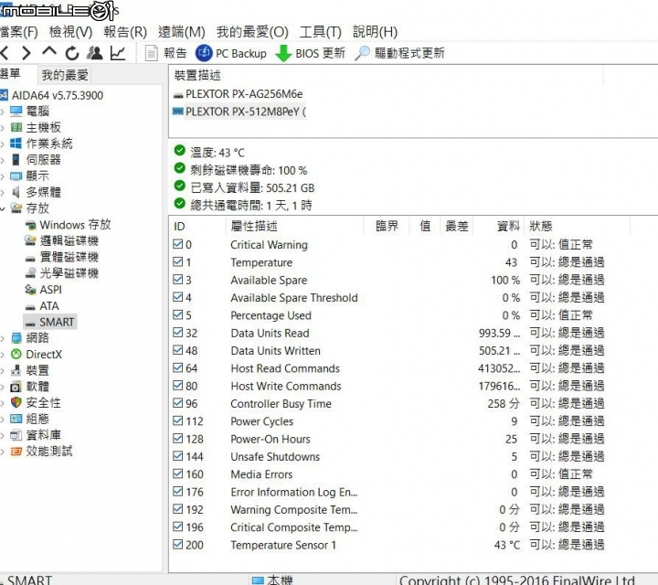Click the refresh toolbar icon
The image size is (658, 585).
pyautogui.click(x=72, y=53)
